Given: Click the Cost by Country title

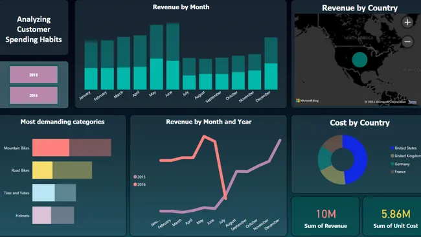Looking at the screenshot, I should click(359, 122).
